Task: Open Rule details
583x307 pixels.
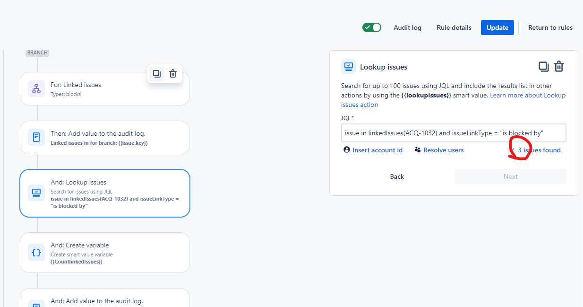Action: tap(454, 27)
